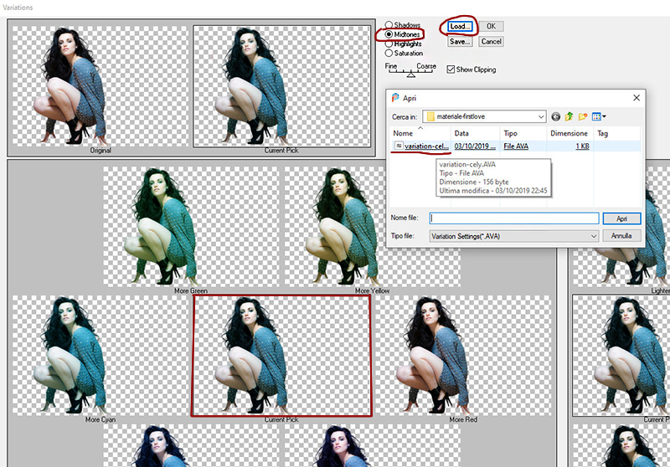Click the PaintShop icon in Apri title bar
The width and height of the screenshot is (670, 467).
click(x=394, y=98)
